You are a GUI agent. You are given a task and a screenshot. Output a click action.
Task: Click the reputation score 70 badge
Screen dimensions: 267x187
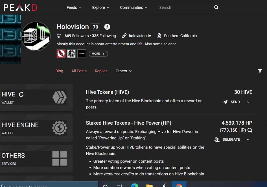click(95, 27)
